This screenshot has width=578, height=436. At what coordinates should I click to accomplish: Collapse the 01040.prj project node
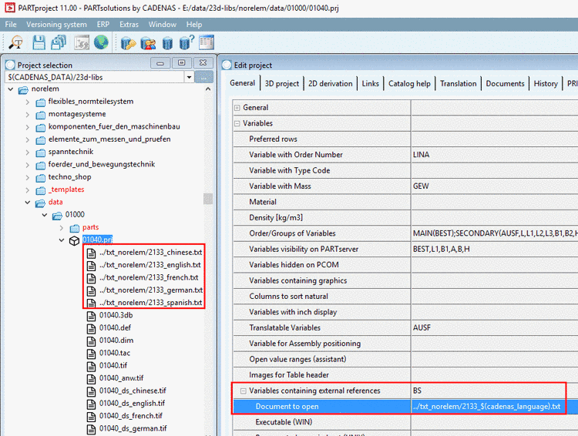click(62, 240)
